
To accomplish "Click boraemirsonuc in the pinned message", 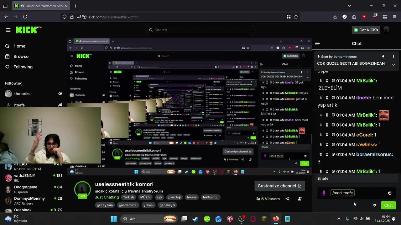I will click(345, 57).
